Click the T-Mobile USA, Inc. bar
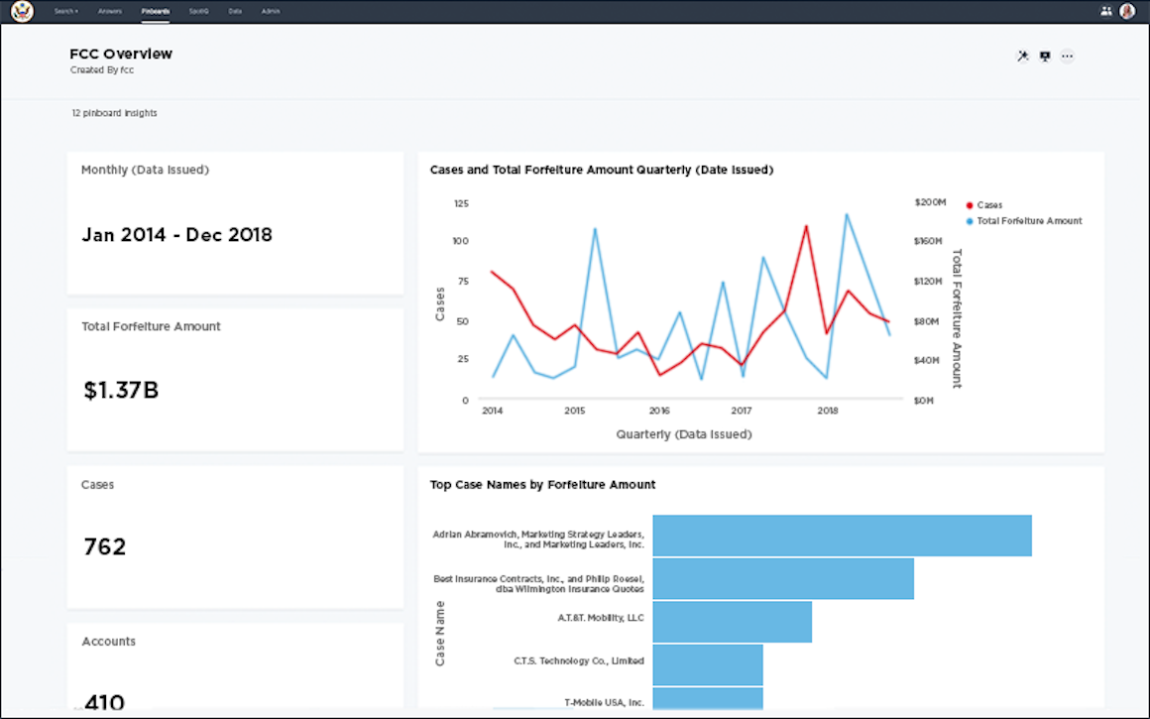 (708, 698)
